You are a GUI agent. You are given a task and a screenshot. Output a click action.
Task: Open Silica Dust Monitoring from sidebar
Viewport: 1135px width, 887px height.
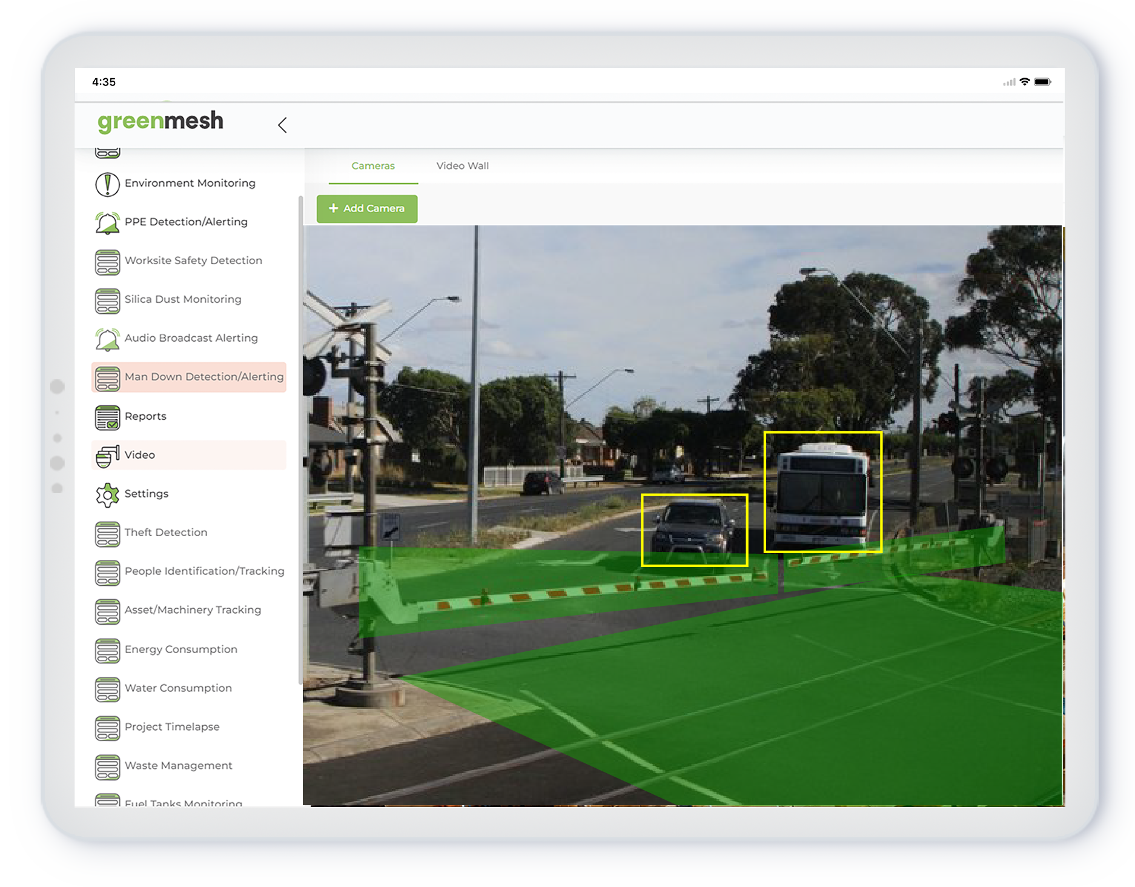pos(182,299)
